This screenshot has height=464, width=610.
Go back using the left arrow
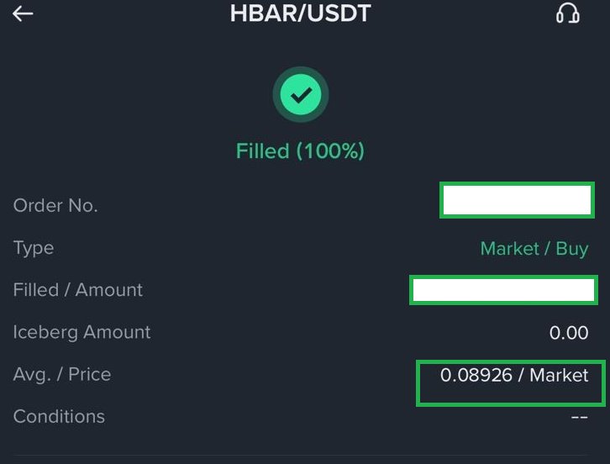coord(23,14)
